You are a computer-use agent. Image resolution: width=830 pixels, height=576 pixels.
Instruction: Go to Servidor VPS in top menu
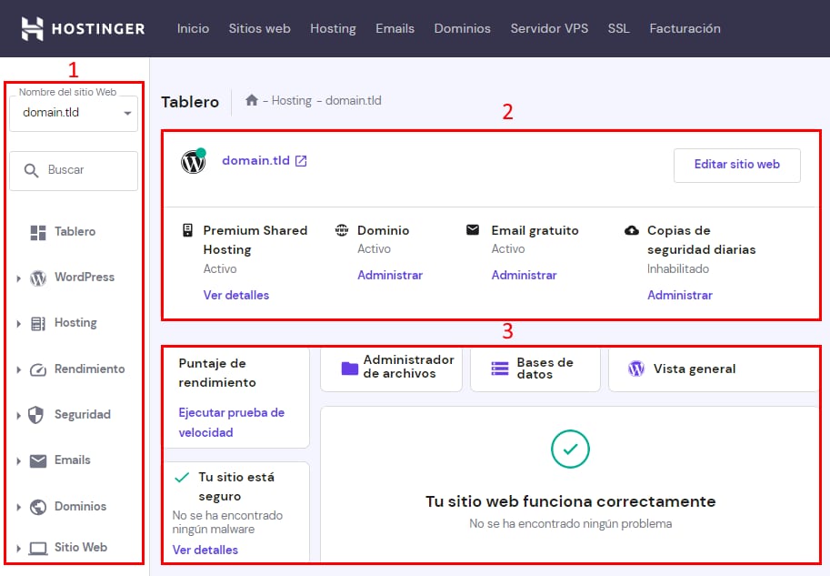549,28
